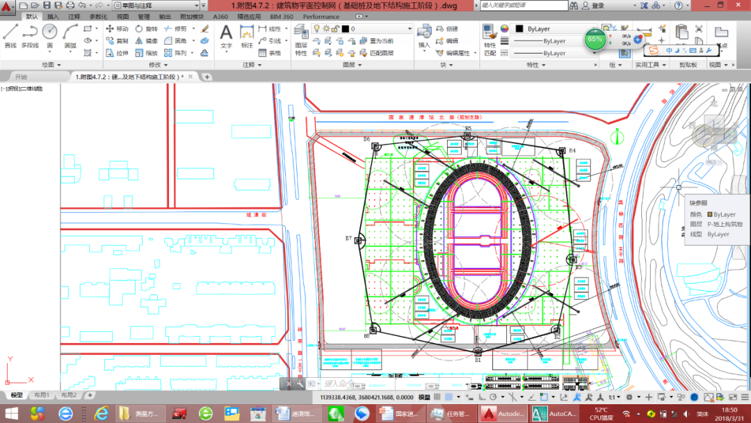The width and height of the screenshot is (751, 423).
Task: Open the annotation scale 1:1 dropdown
Action: (x=615, y=397)
